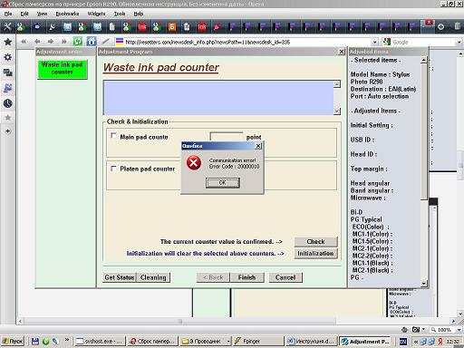The width and height of the screenshot is (464, 348).
Task: Tick the Platen pad counter checkbox
Action: coord(113,168)
